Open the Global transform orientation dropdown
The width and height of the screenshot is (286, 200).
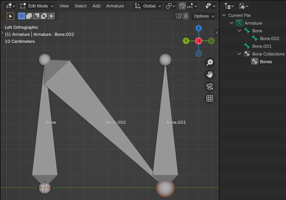click(148, 6)
